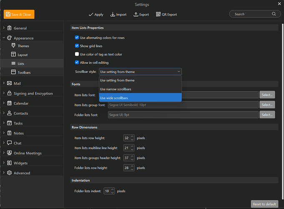The height and width of the screenshot is (209, 284).
Task: Click the Chat bubble icon
Action: 9,143
